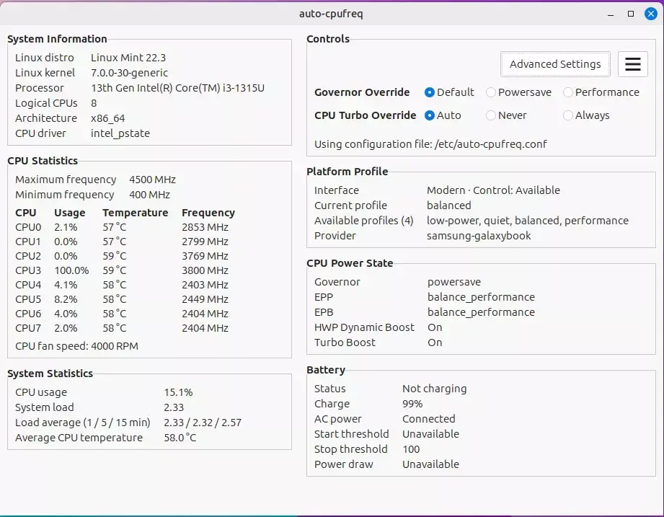The width and height of the screenshot is (664, 517).
Task: Click AC power Connected value
Action: tap(428, 419)
